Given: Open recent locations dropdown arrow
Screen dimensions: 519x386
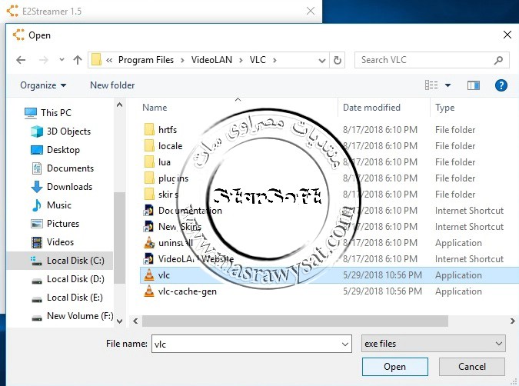Looking at the screenshot, I should click(x=62, y=60).
